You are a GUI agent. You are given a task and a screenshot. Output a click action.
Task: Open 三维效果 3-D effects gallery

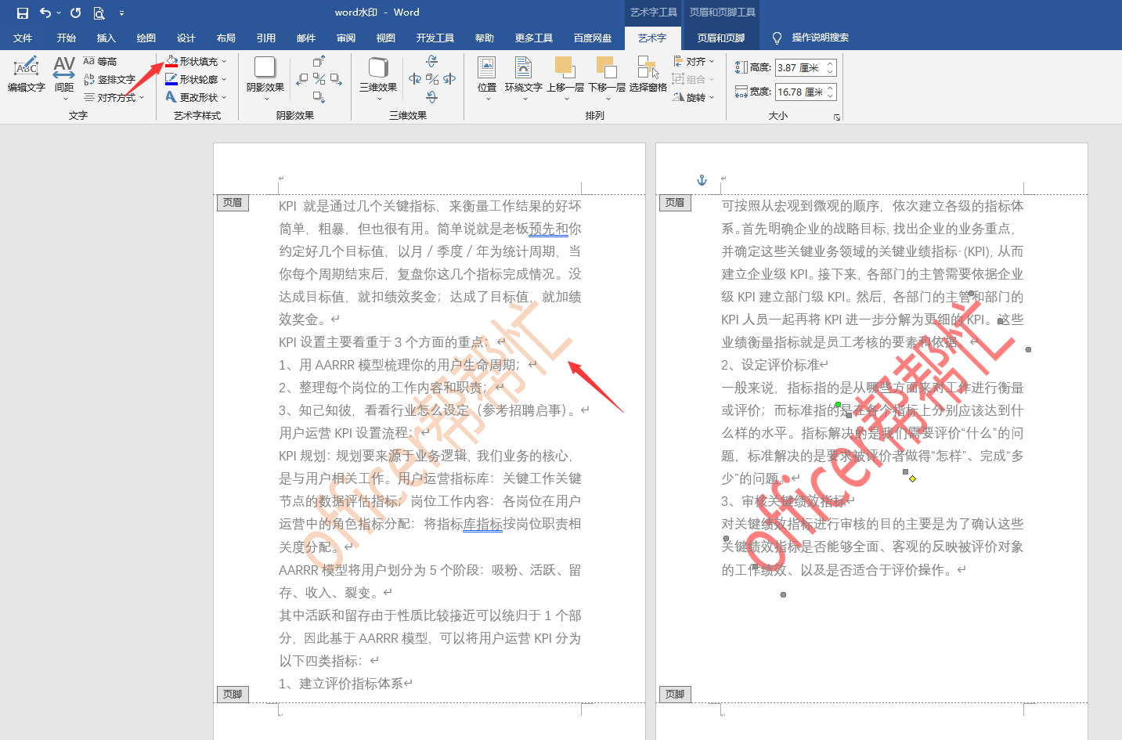(377, 76)
